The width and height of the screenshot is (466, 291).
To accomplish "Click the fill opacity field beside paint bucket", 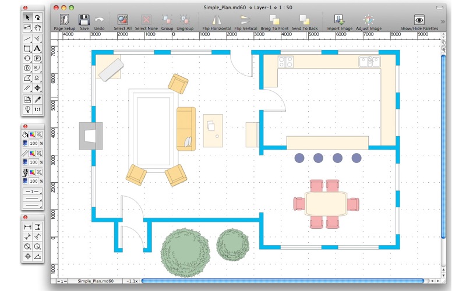I will (34, 143).
